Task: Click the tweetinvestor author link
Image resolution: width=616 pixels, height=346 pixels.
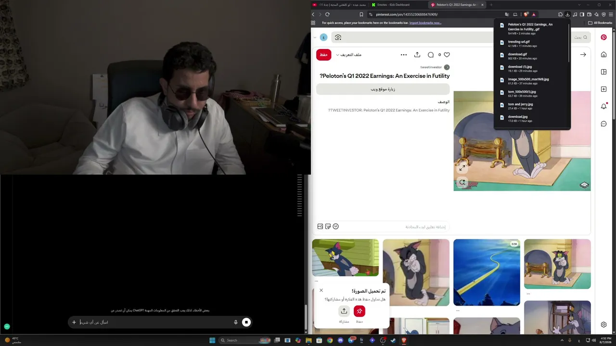Action: pos(431,67)
